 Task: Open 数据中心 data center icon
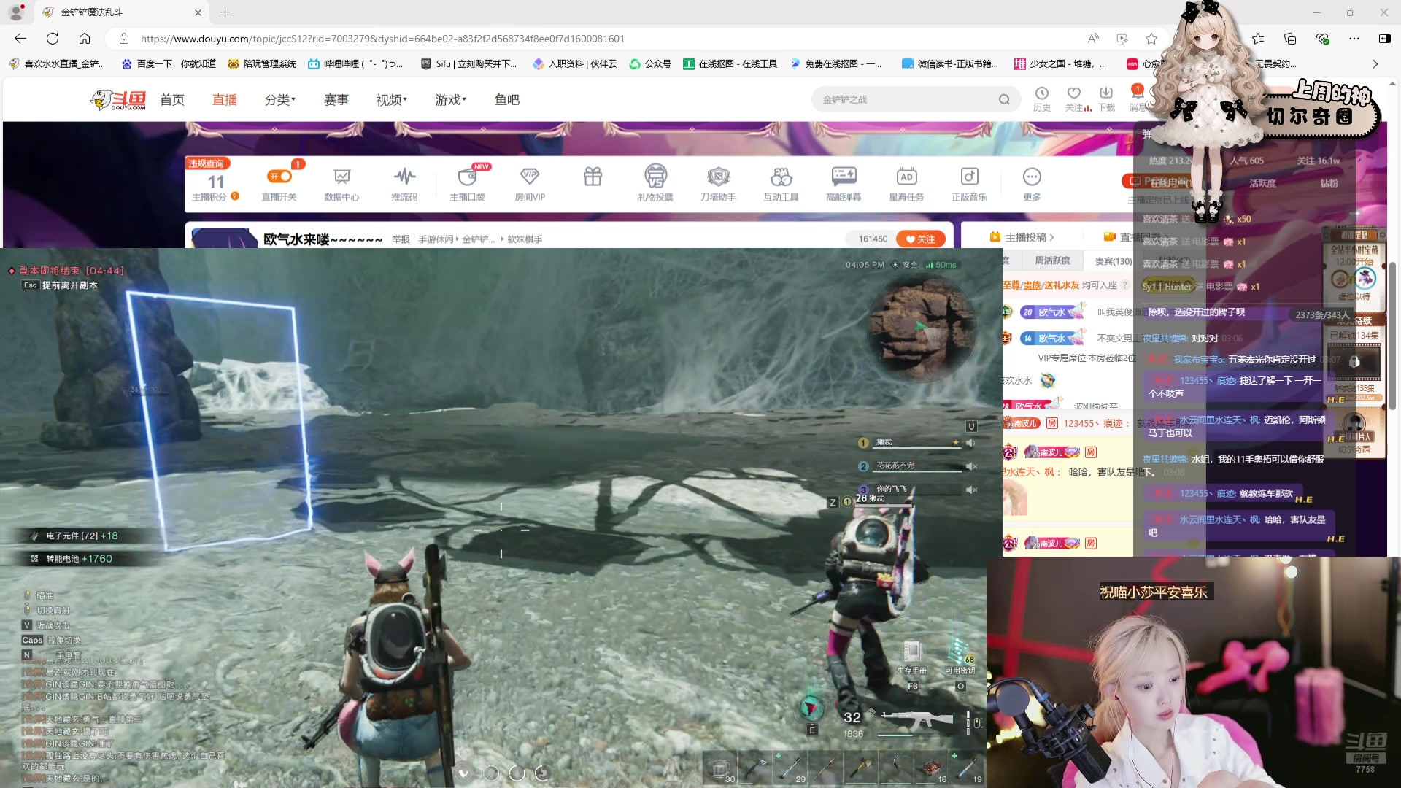(x=341, y=177)
